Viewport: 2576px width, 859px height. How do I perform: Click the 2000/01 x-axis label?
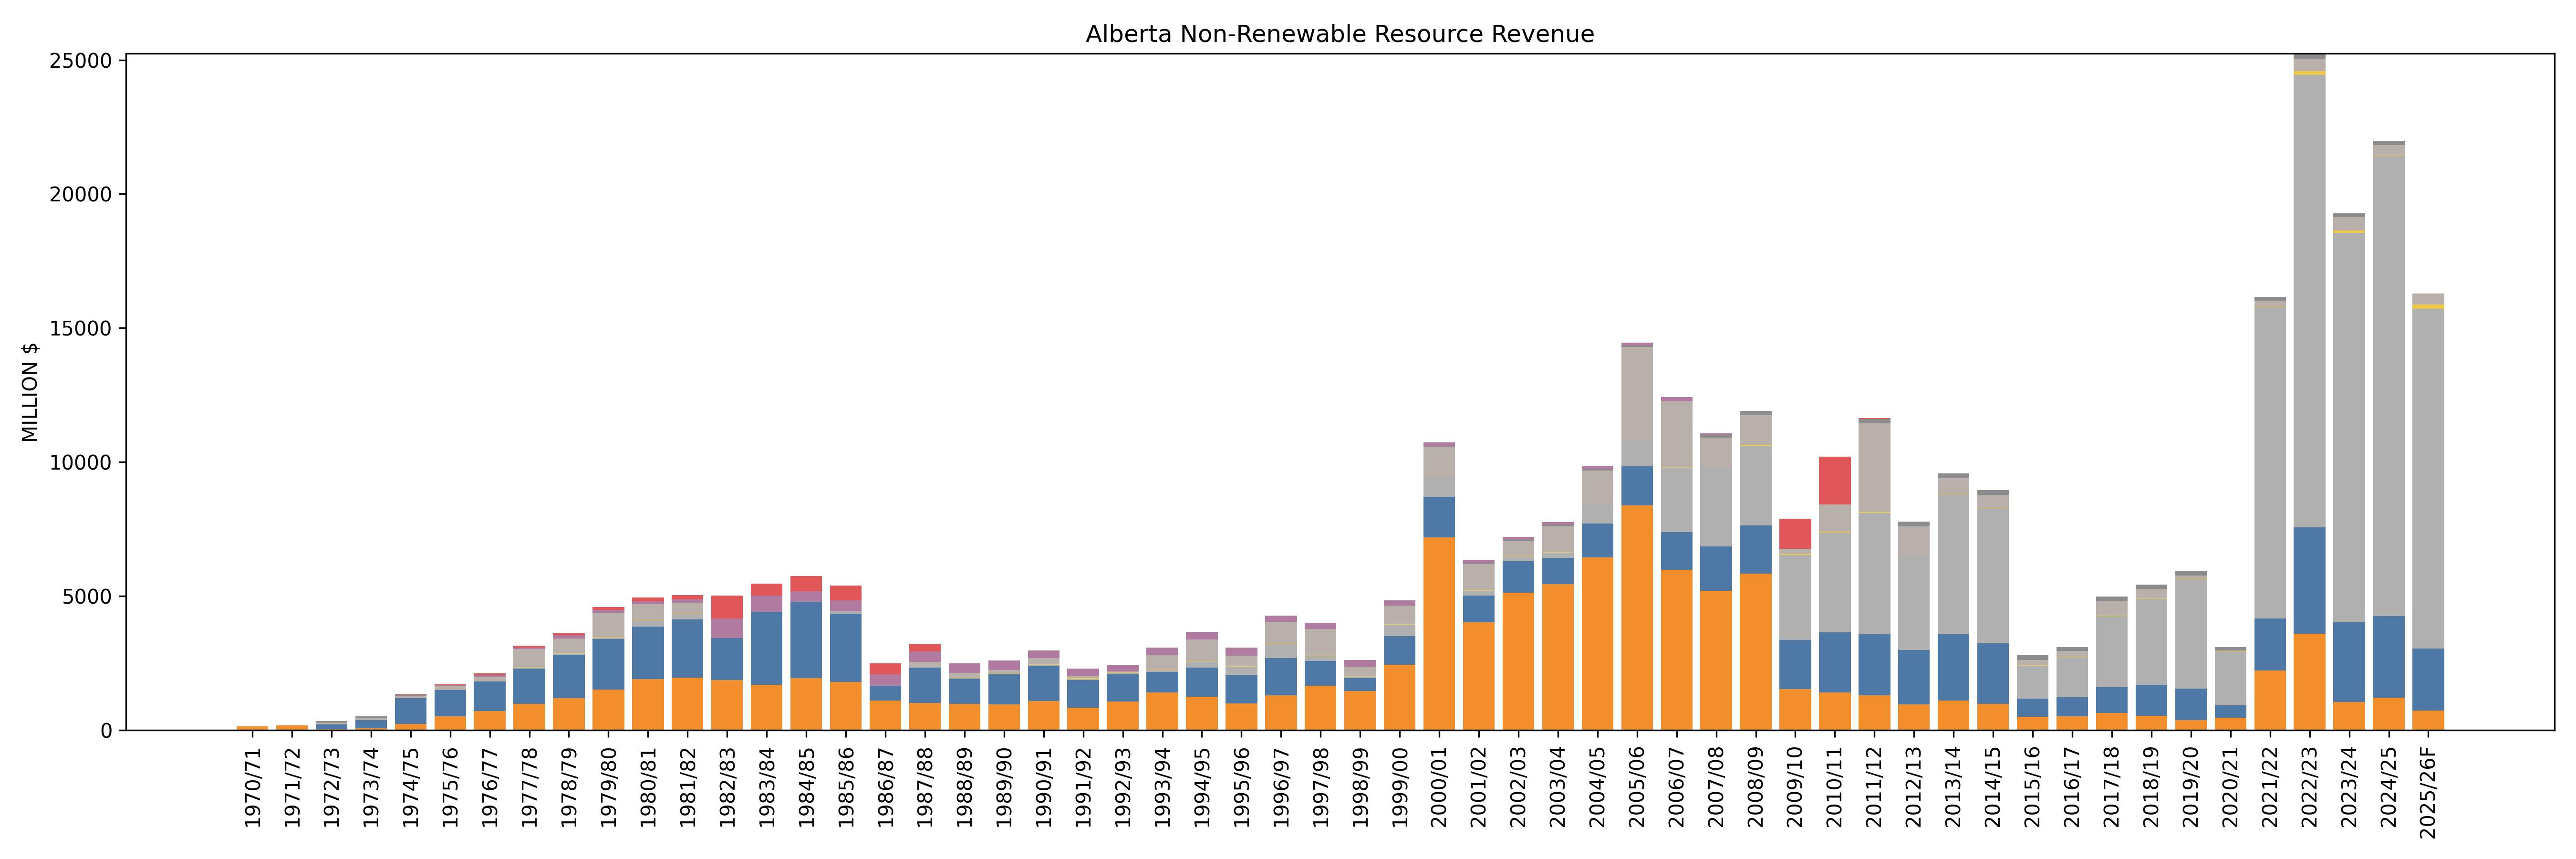(x=1439, y=788)
